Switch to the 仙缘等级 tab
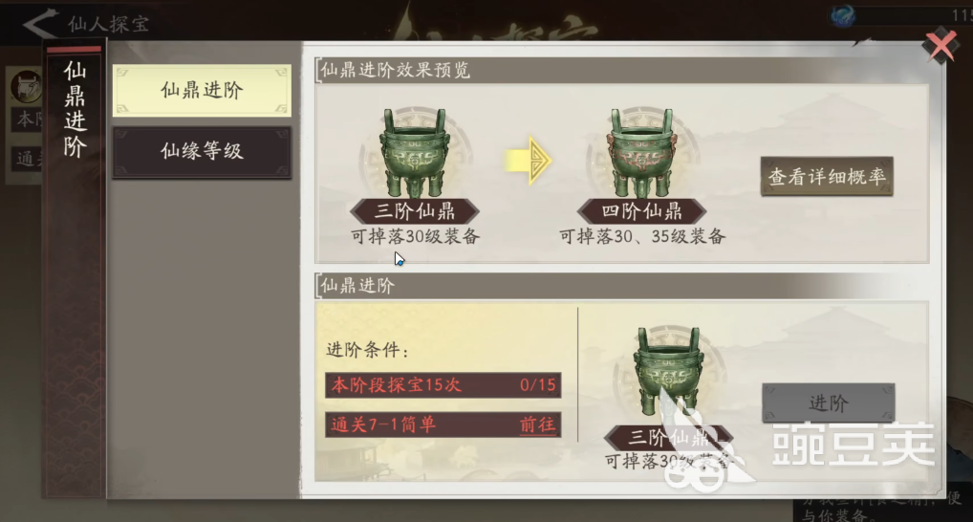973x522 pixels. (x=202, y=151)
